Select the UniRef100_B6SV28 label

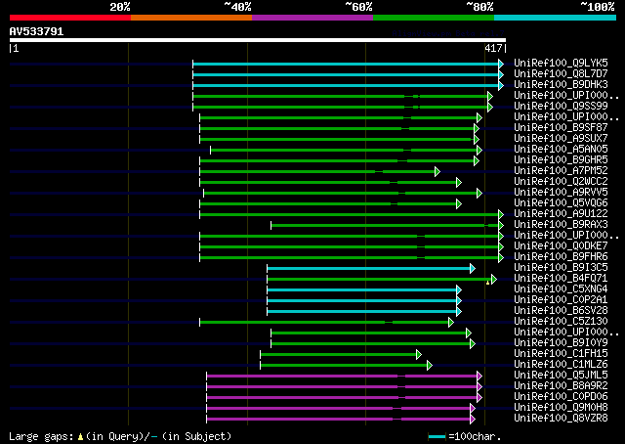(x=561, y=311)
